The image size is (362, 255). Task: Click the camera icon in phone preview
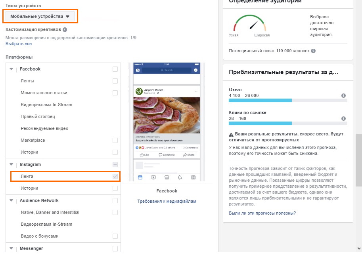tap(138, 70)
